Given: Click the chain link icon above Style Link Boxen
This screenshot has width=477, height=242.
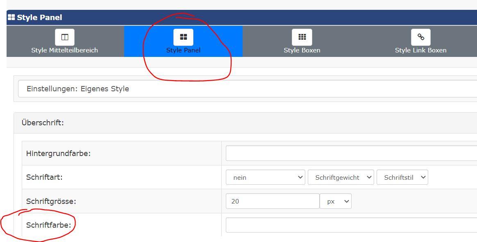Looking at the screenshot, I should [x=420, y=37].
